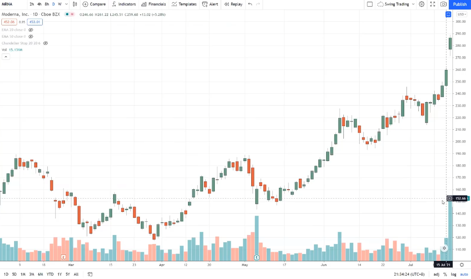Screen dimensions: 471x279
Task: Click the May earnings E marker
Action: point(257,257)
